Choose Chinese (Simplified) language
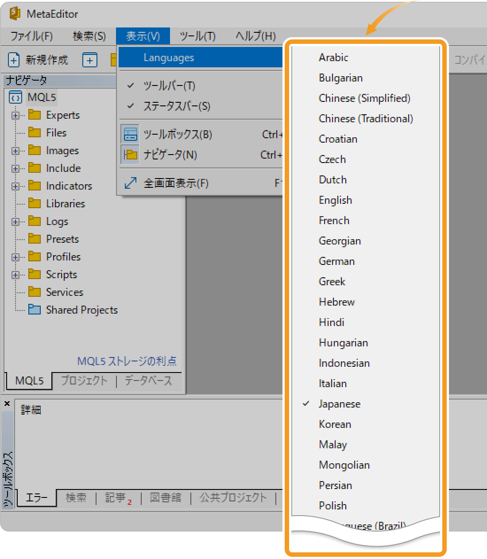The width and height of the screenshot is (487, 559). (x=365, y=98)
